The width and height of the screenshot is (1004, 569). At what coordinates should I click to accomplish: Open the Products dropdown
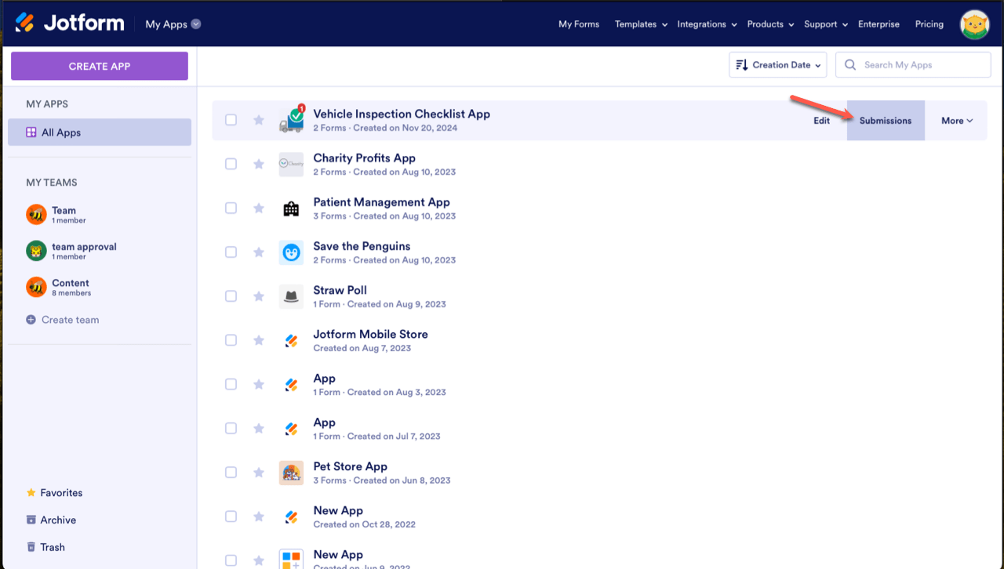coord(770,24)
